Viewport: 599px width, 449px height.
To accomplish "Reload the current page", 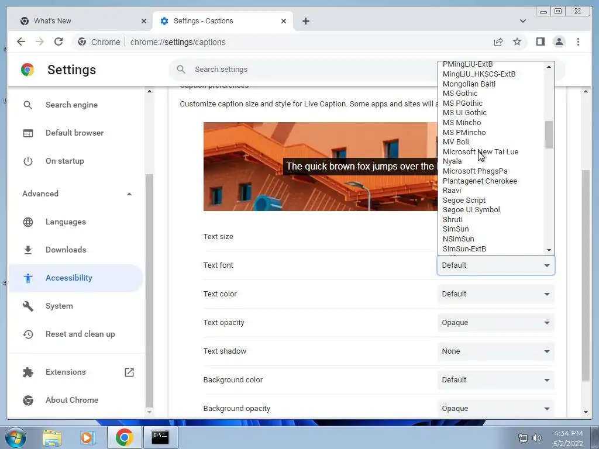I will [58, 42].
